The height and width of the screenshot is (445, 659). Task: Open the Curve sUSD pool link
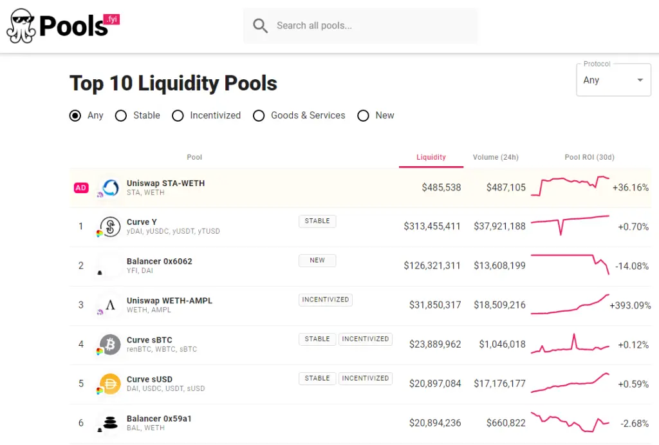click(x=149, y=379)
